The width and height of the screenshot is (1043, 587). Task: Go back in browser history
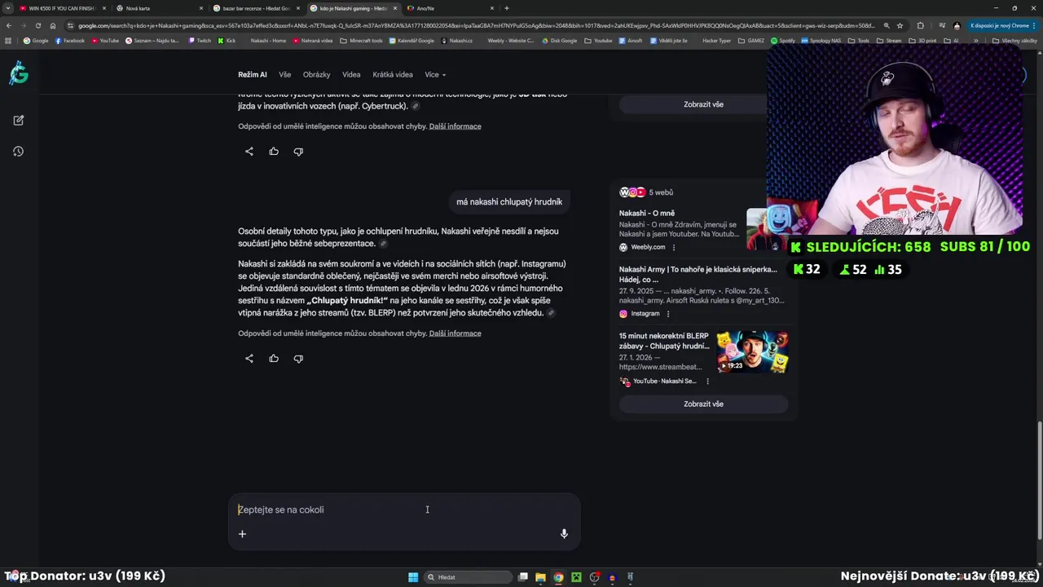click(x=9, y=25)
